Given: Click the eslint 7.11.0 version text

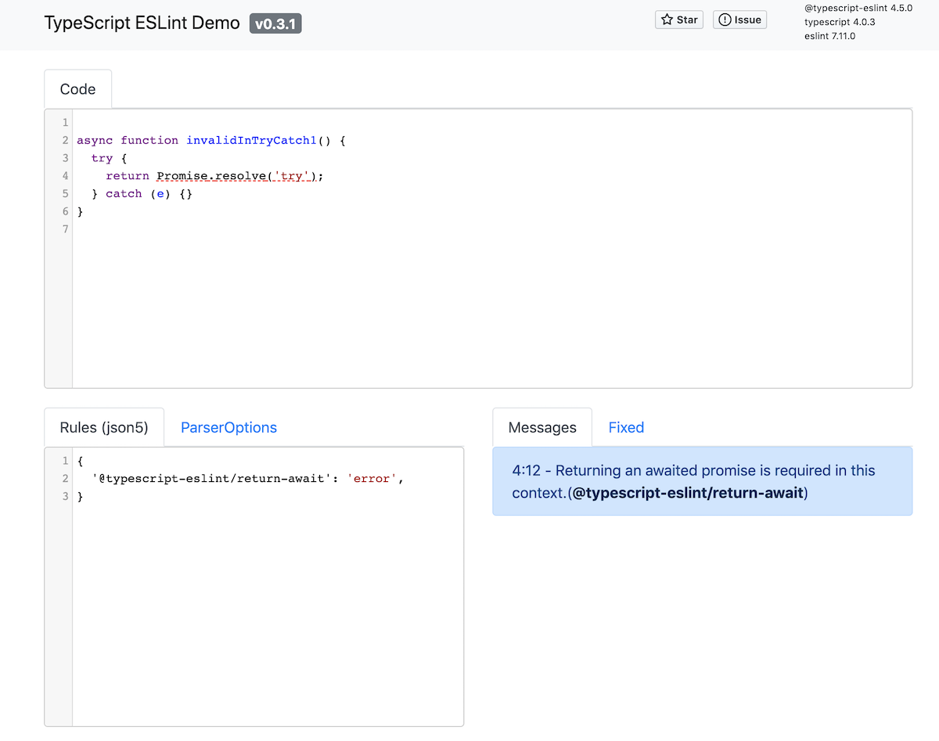Looking at the screenshot, I should pos(829,36).
